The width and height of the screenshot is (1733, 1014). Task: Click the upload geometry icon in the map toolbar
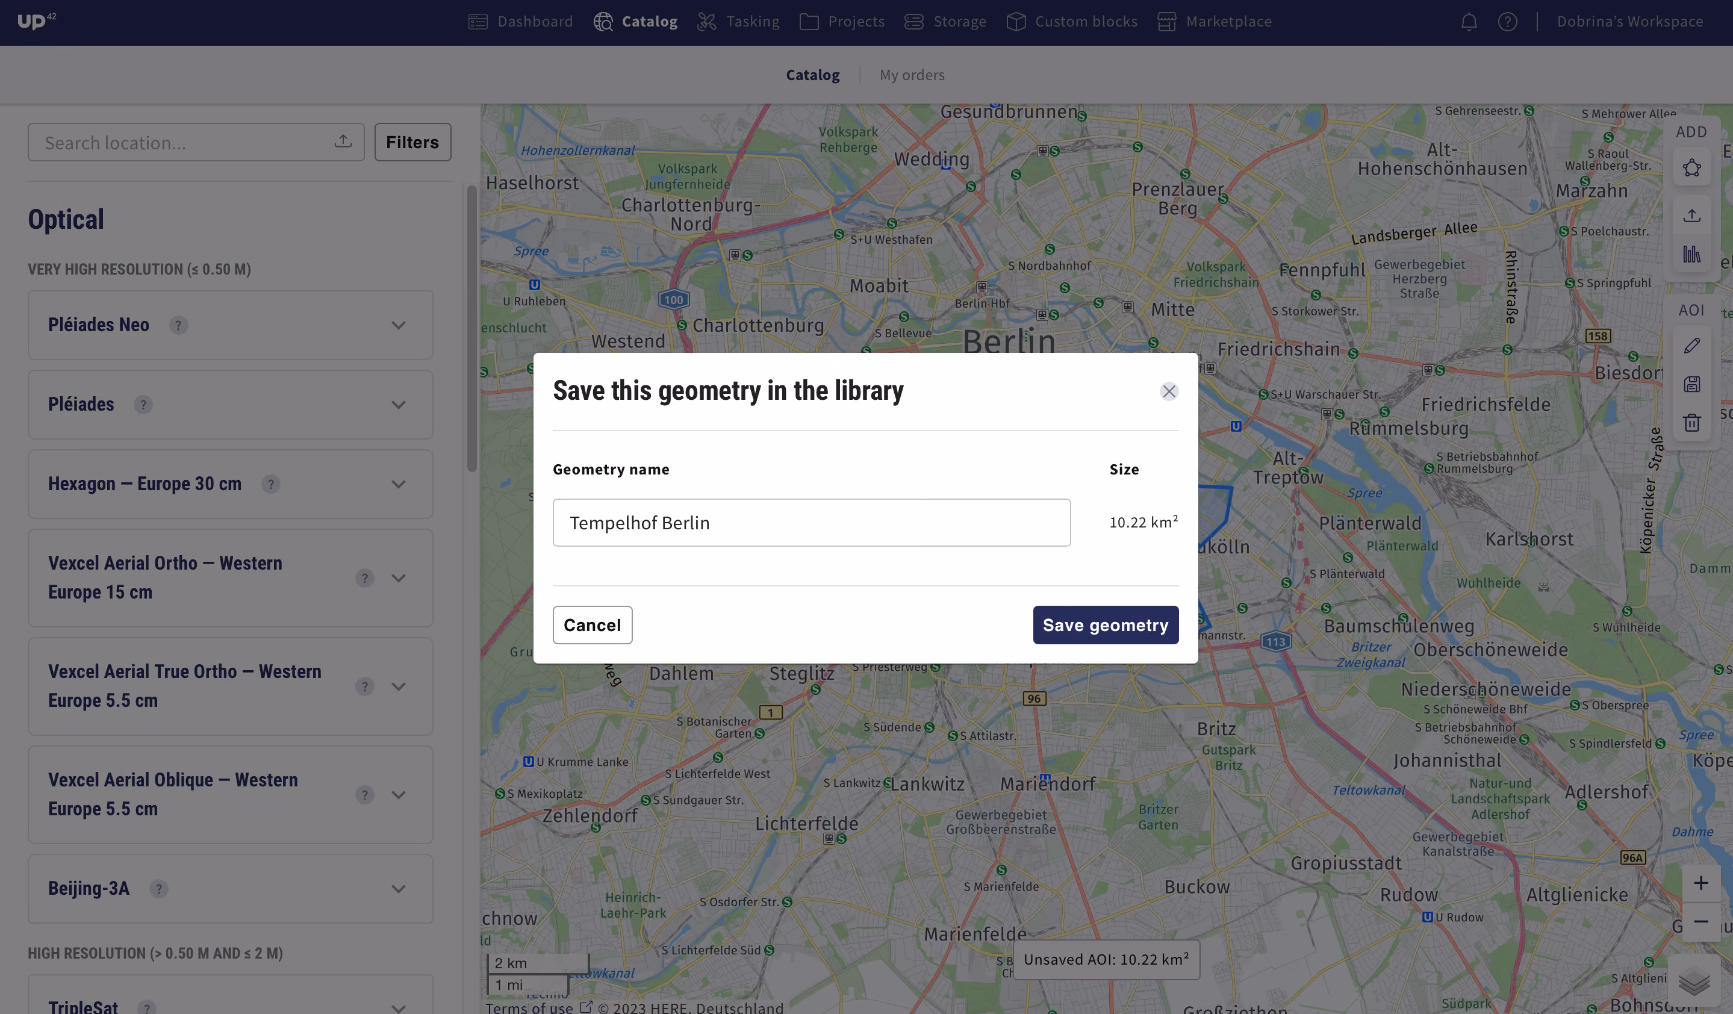pyautogui.click(x=1691, y=215)
